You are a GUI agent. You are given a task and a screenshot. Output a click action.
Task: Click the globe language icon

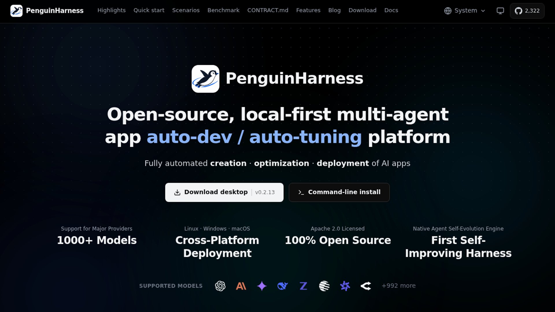pyautogui.click(x=448, y=11)
